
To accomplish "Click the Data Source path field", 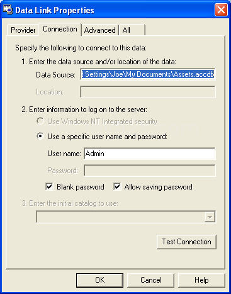I will click(x=148, y=74).
